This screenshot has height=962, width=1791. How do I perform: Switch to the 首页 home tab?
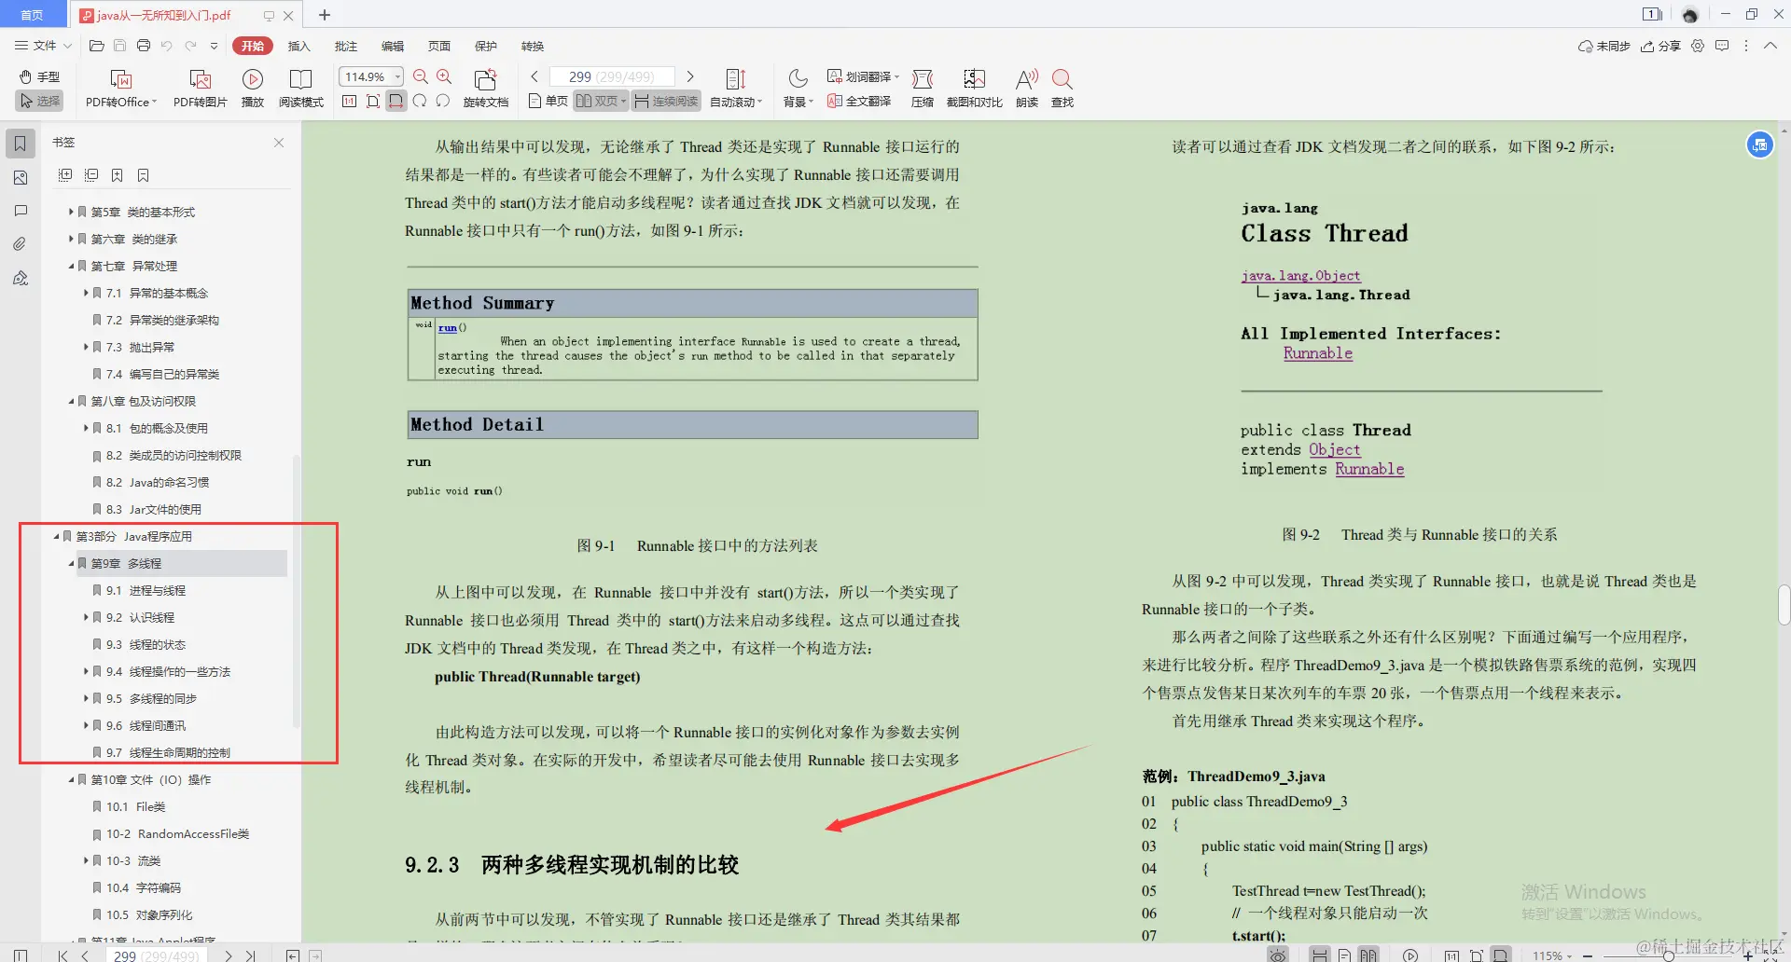tap(33, 14)
